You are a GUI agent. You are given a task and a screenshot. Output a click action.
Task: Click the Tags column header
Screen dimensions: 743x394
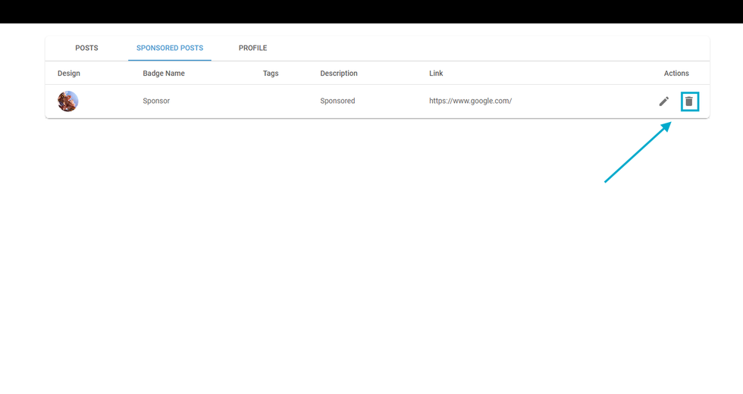(271, 73)
